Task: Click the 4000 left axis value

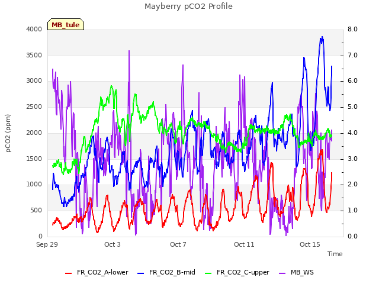Action: tap(34, 29)
